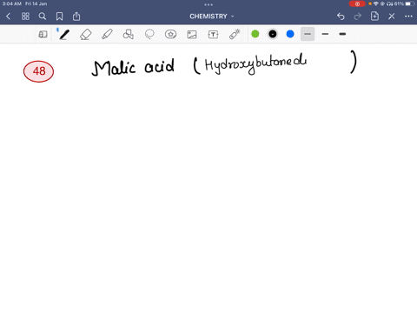Choose the black pen color

pyautogui.click(x=273, y=34)
